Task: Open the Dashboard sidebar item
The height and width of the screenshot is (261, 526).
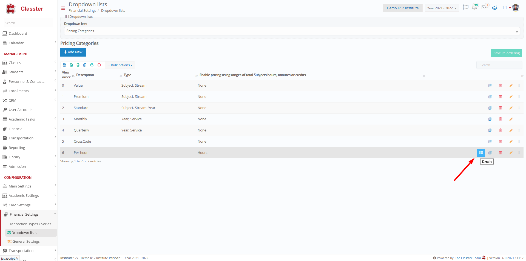Action: coord(29,34)
